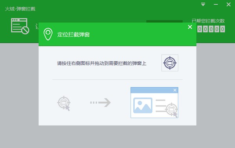Click the 定位拦截弹窗 dialog title text
Image resolution: width=235 pixels, height=148 pixels.
point(74,35)
